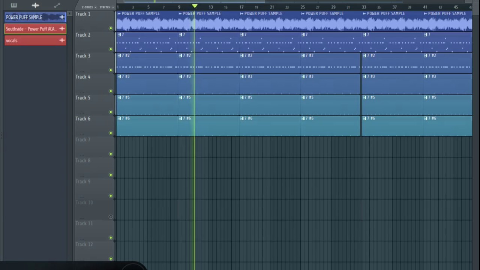Select the Track 3 header label
This screenshot has width=480, height=270.
pos(83,56)
